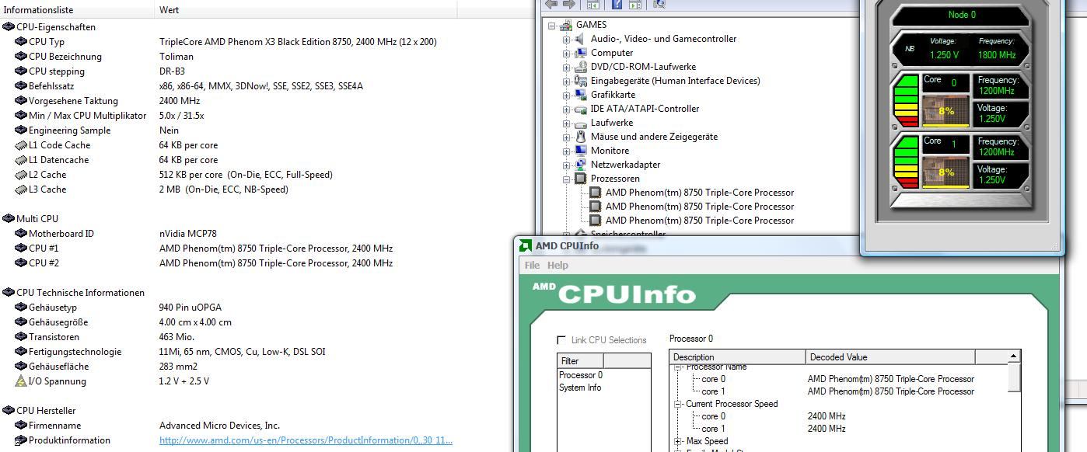Click the Node 0 display in the gadget
Image resolution: width=1087 pixels, height=452 pixels.
(961, 15)
